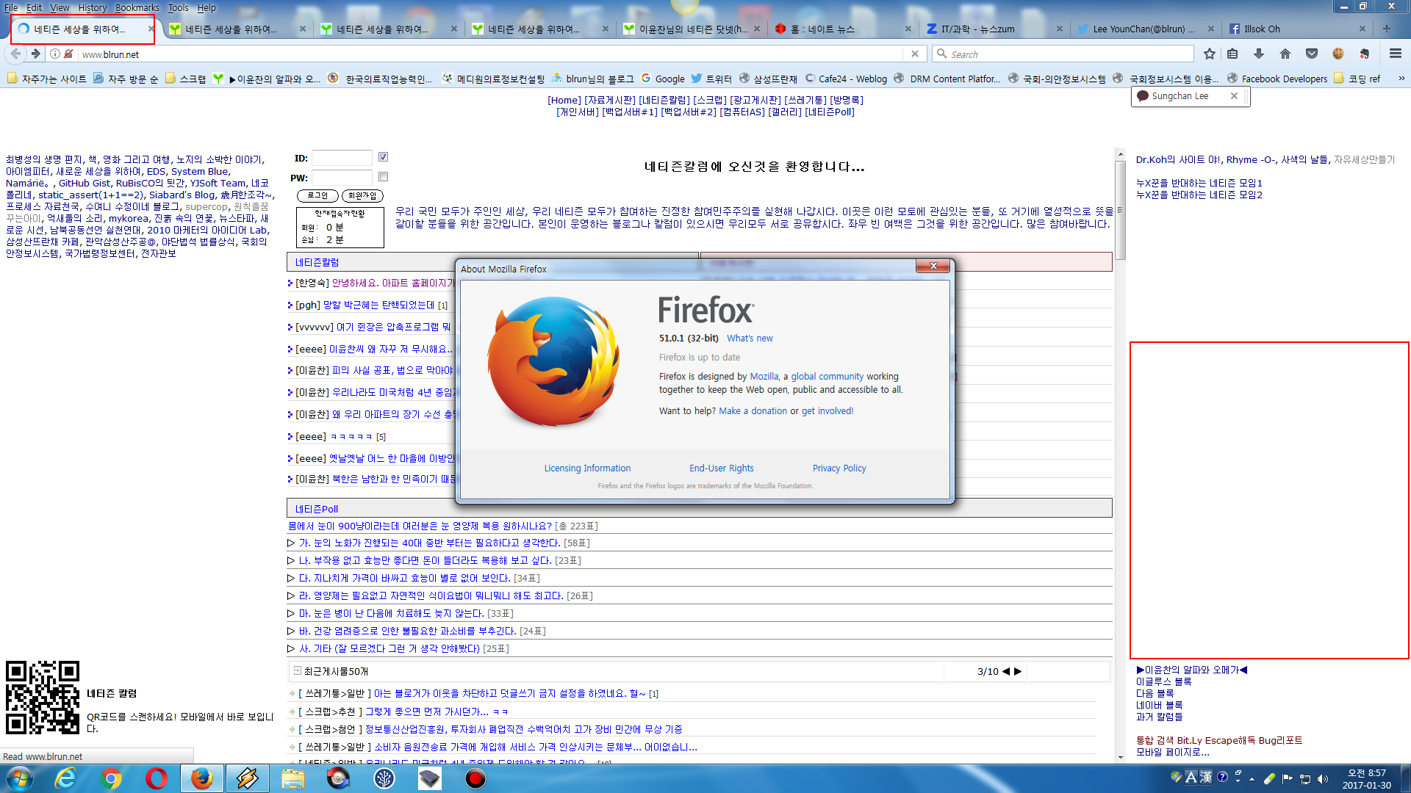Click the 로그인 button

click(x=317, y=196)
